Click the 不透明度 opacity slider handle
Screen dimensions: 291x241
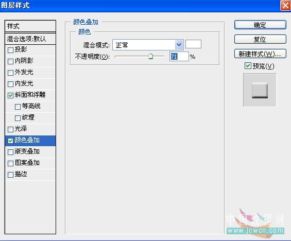pos(151,56)
